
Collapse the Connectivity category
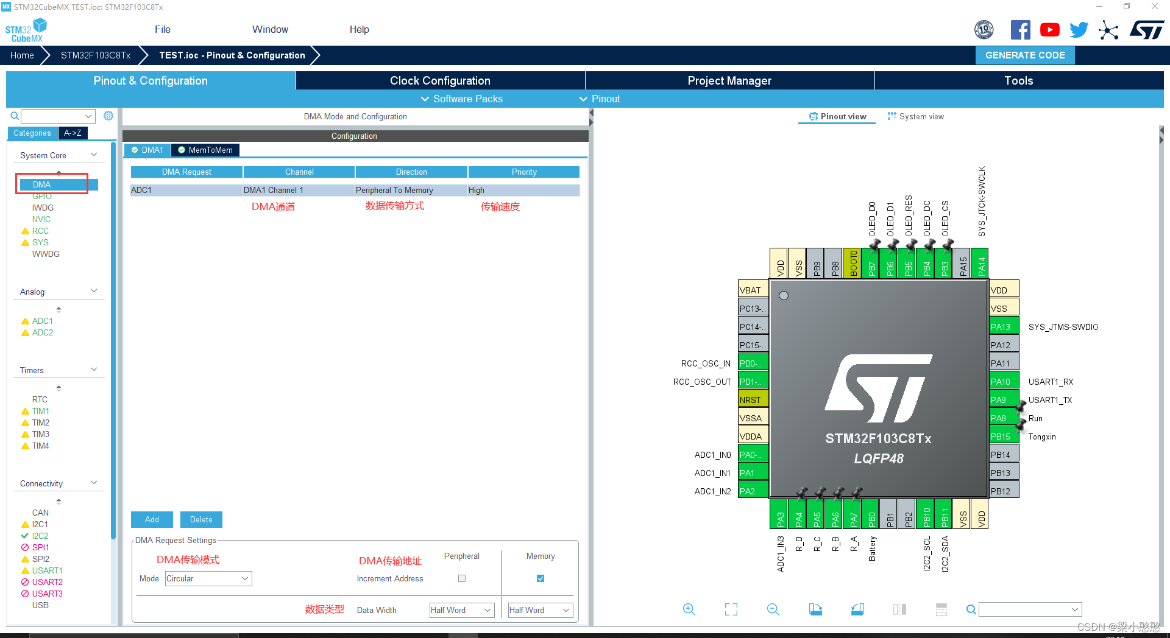[x=94, y=483]
